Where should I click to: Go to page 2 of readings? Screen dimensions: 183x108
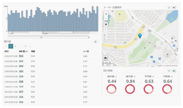15,46
